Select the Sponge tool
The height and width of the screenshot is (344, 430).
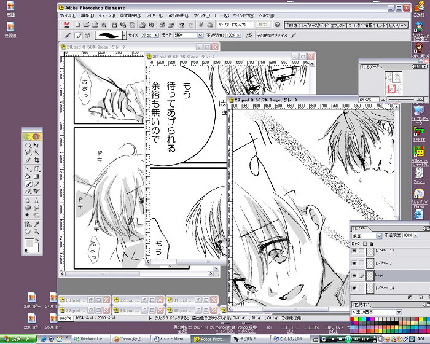[28, 208]
